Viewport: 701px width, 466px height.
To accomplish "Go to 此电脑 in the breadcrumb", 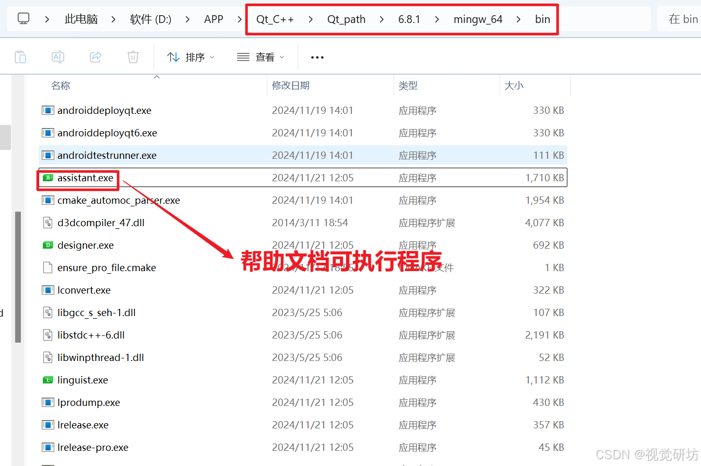I will (81, 19).
